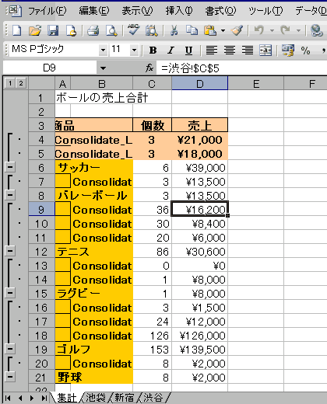This screenshot has height=404, width=327.
Task: Collapse the バレーボール outline group
Action: pos(10,195)
